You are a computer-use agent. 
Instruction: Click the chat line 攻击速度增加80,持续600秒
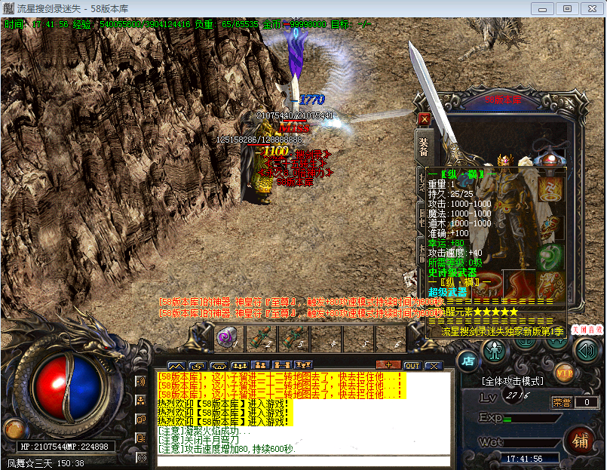[x=227, y=449]
